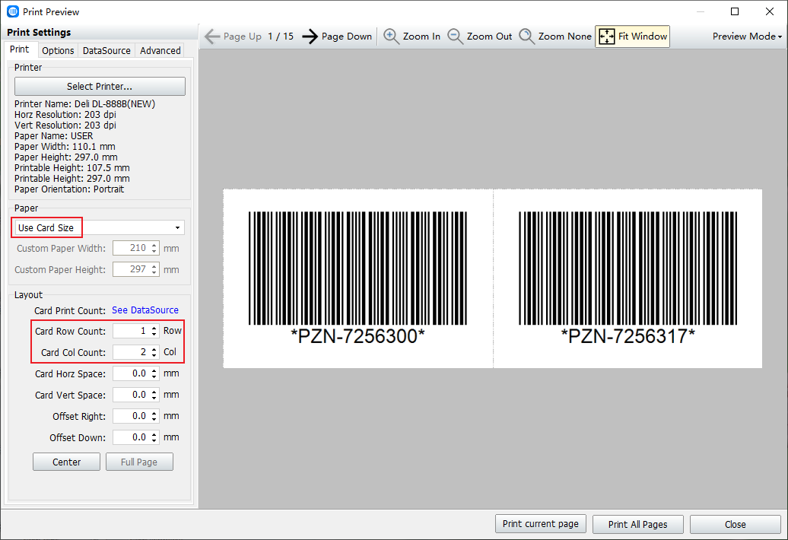Image resolution: width=788 pixels, height=540 pixels.
Task: Select the PZN-7256300 barcode label
Action: 357,278
